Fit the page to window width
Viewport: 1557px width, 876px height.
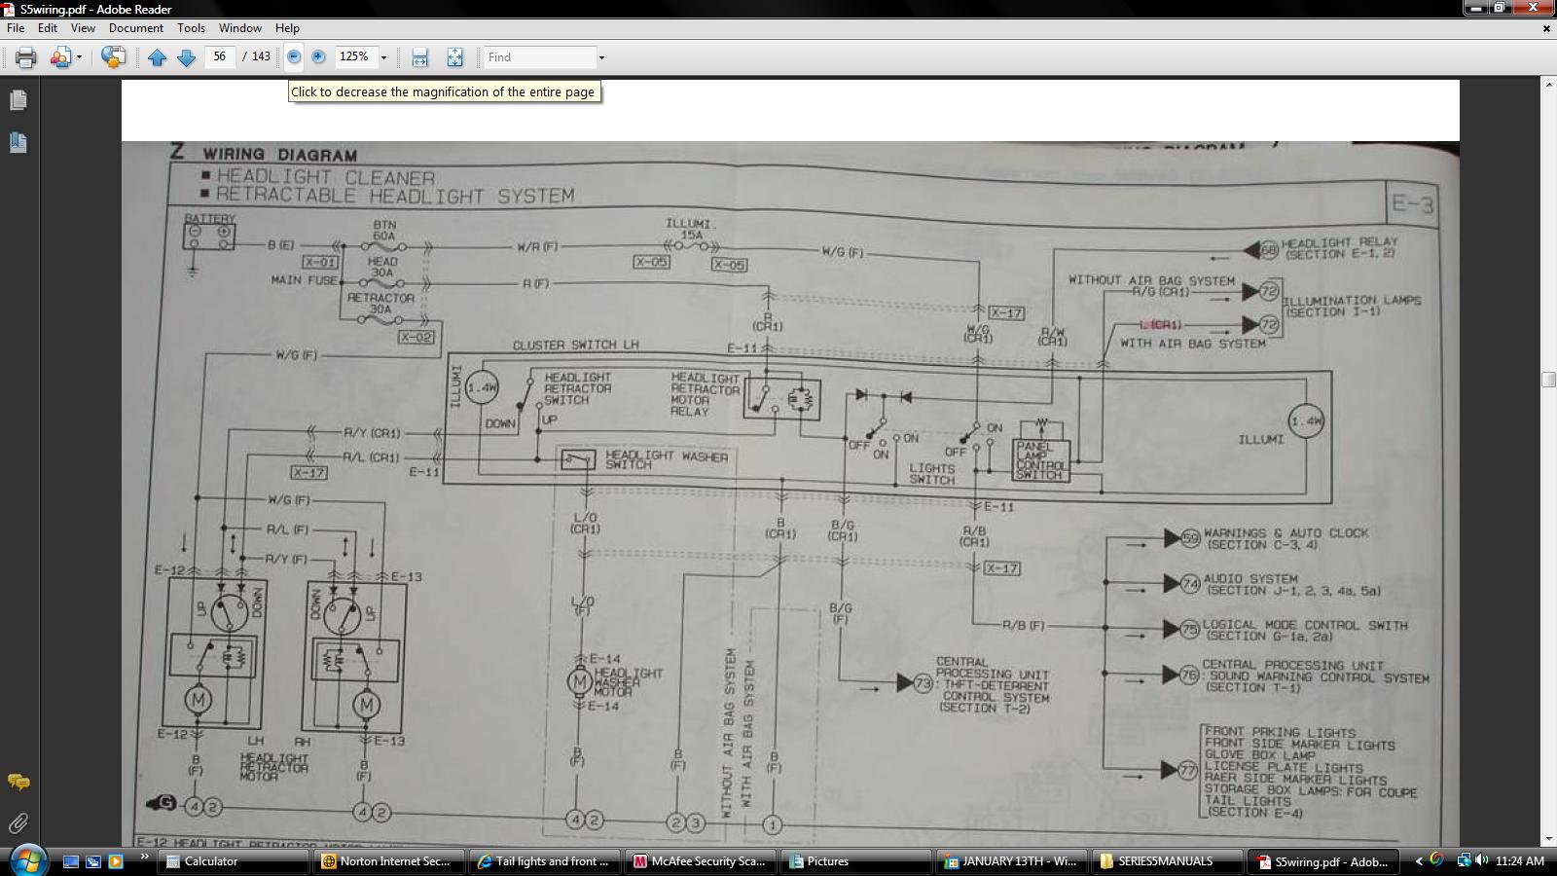[419, 57]
